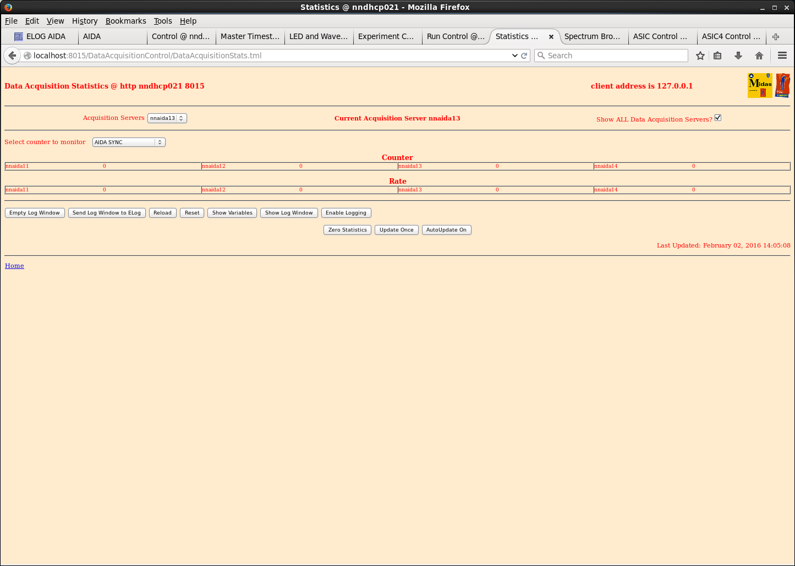Open the URL history dropdown arrow

(514, 56)
